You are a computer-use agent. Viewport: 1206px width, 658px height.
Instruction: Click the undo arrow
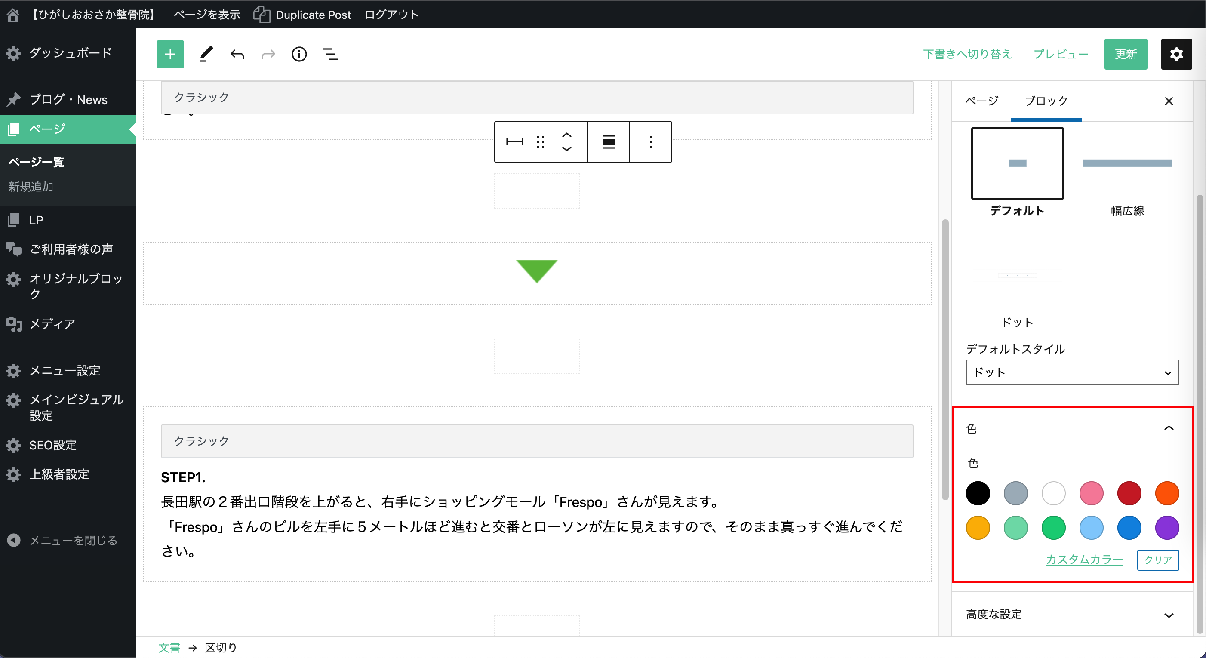click(x=237, y=54)
